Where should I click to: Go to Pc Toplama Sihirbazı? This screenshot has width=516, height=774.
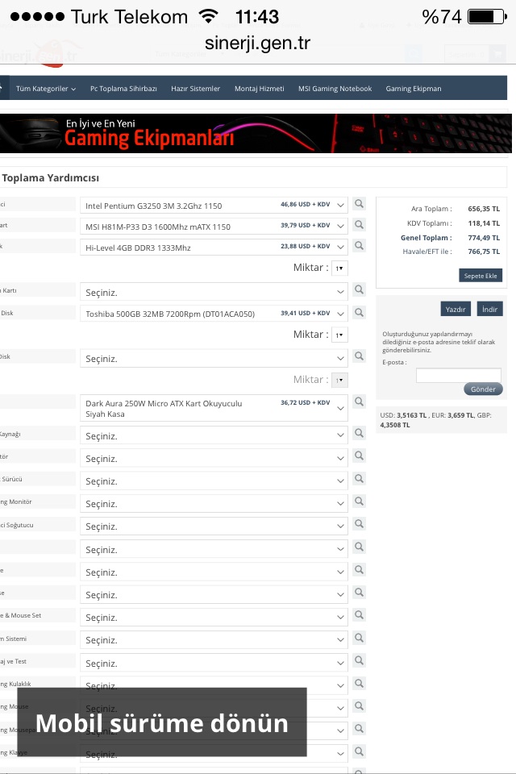(x=123, y=89)
